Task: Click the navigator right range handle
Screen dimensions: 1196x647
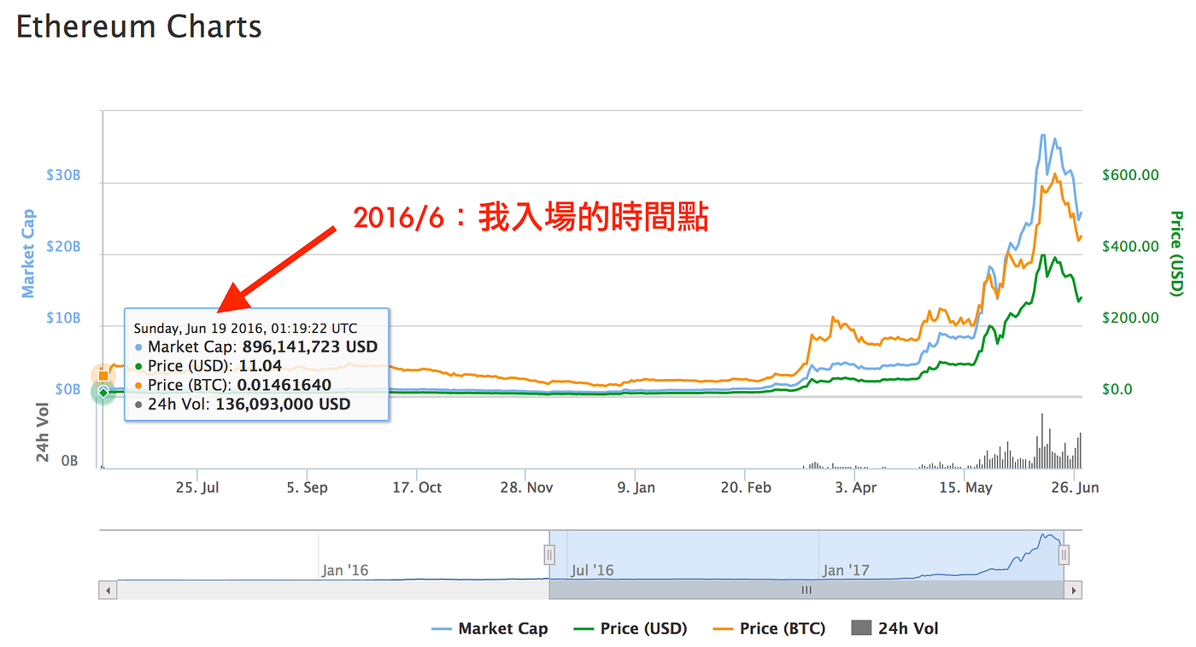Action: 1064,556
